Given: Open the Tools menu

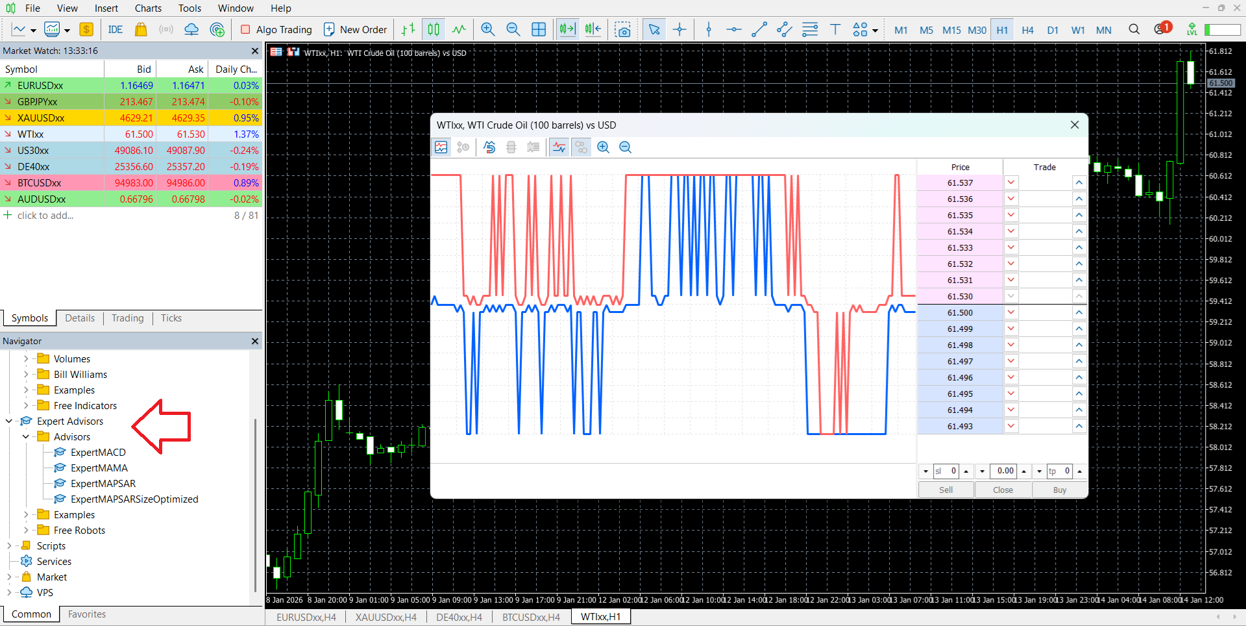Looking at the screenshot, I should coord(189,8).
